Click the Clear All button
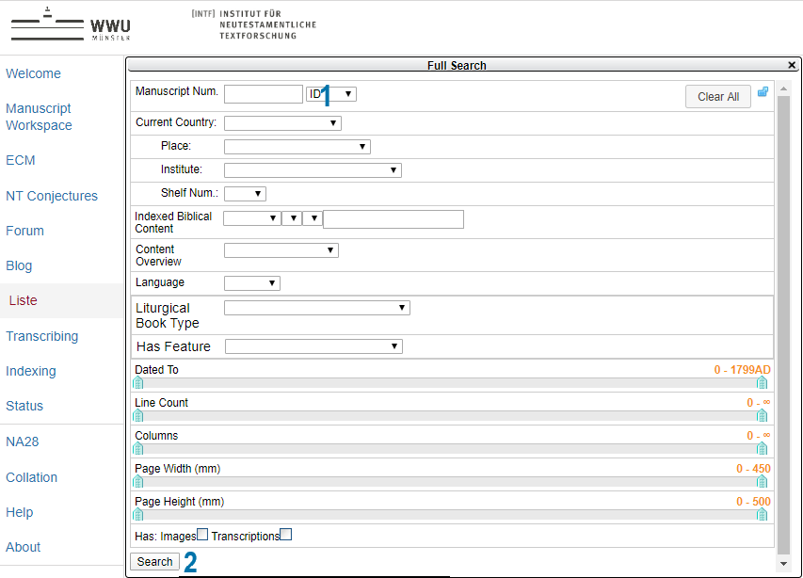Image resolution: width=803 pixels, height=578 pixels. click(717, 97)
